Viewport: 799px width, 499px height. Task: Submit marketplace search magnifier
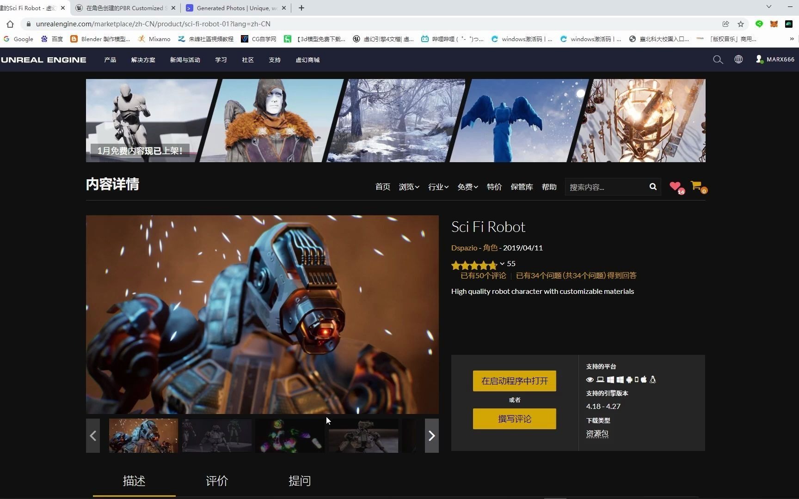pyautogui.click(x=653, y=187)
